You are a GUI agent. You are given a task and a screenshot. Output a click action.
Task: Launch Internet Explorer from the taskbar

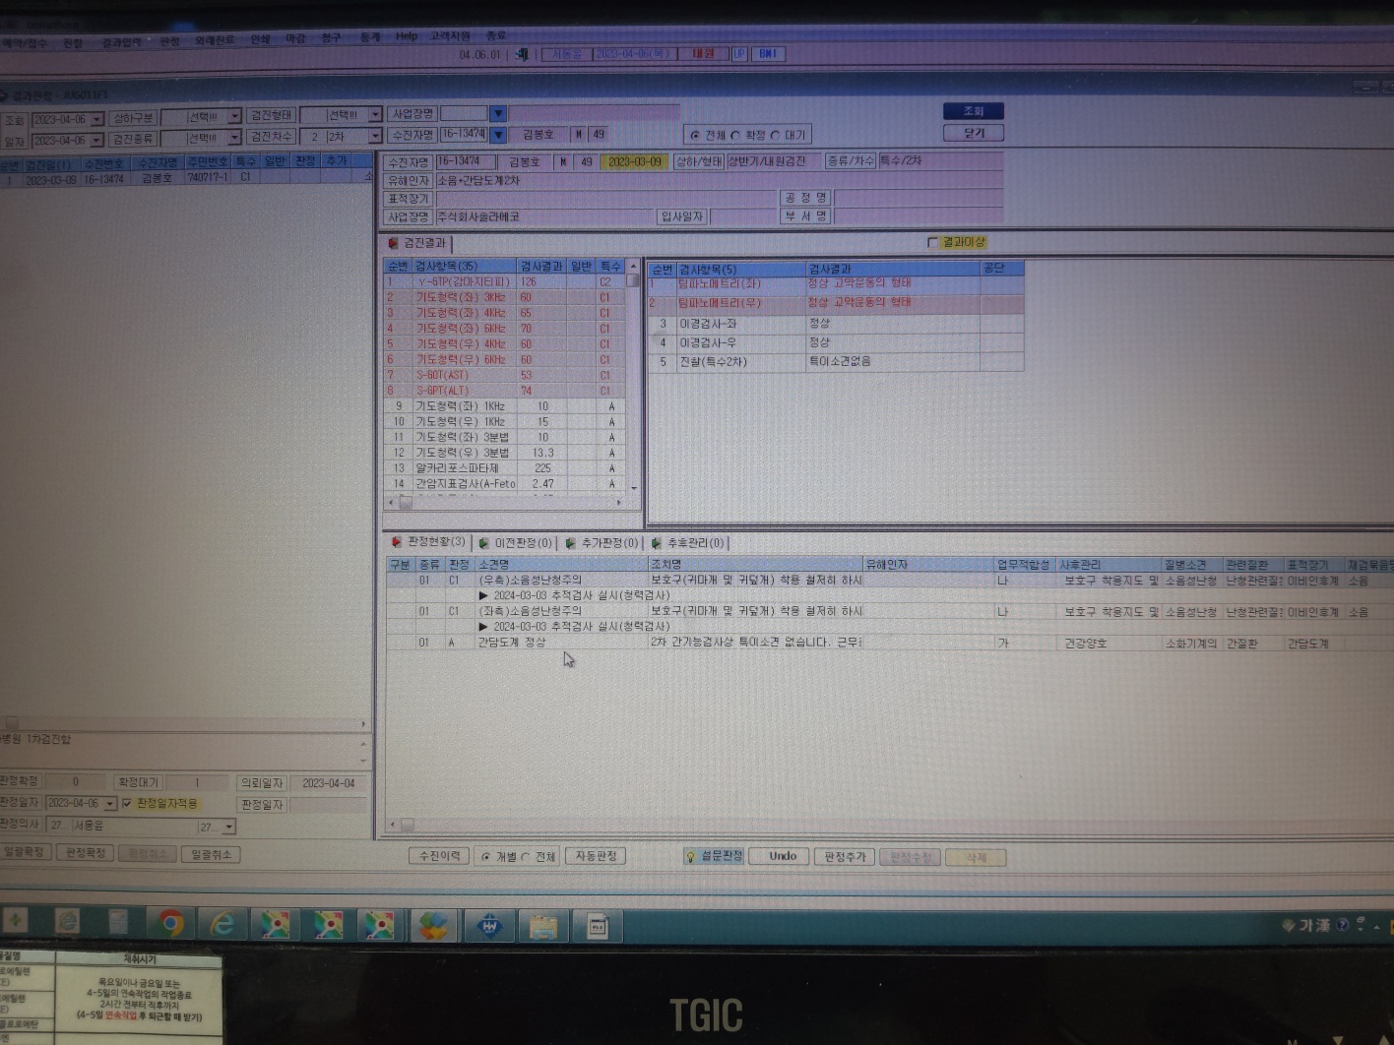pyautogui.click(x=223, y=924)
